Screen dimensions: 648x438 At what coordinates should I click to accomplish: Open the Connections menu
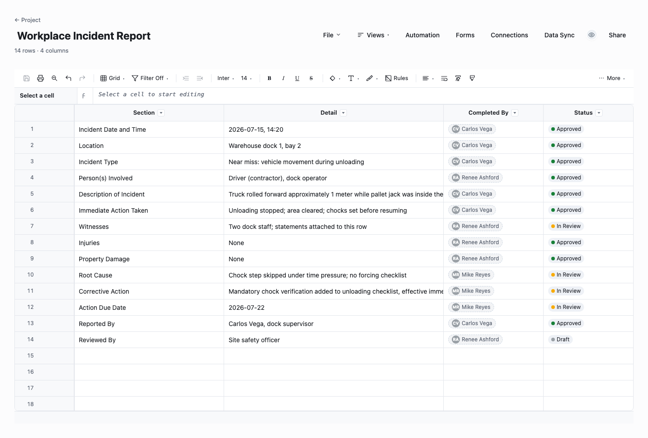[509, 35]
